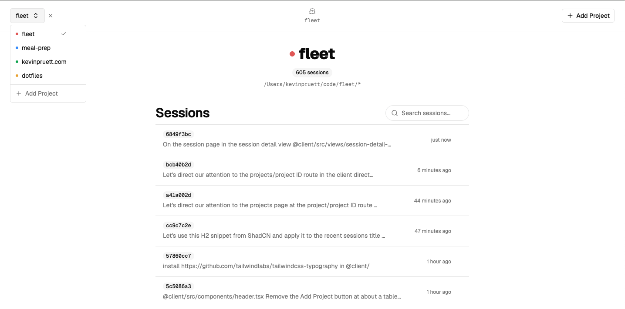Select meal-prep from the project menu
Screen dimensions: 625x309
(x=36, y=48)
